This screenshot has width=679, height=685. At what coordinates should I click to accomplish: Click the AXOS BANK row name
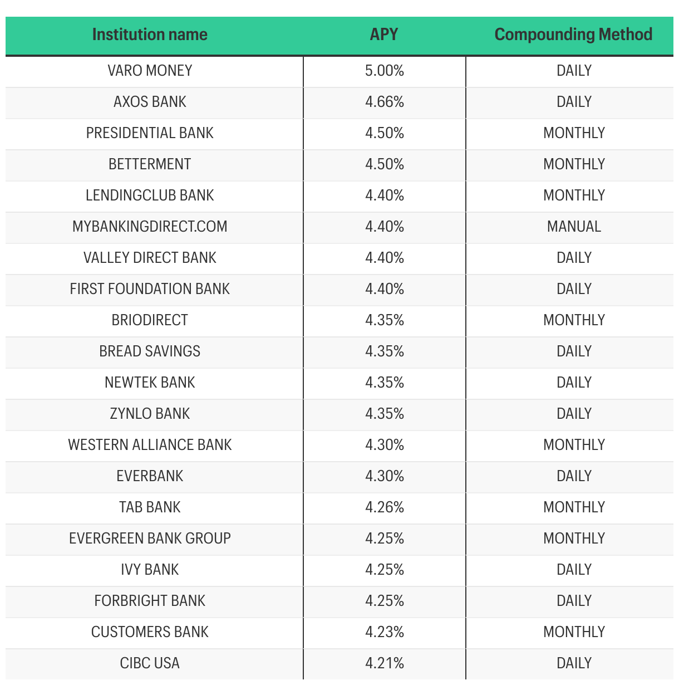pyautogui.click(x=150, y=102)
